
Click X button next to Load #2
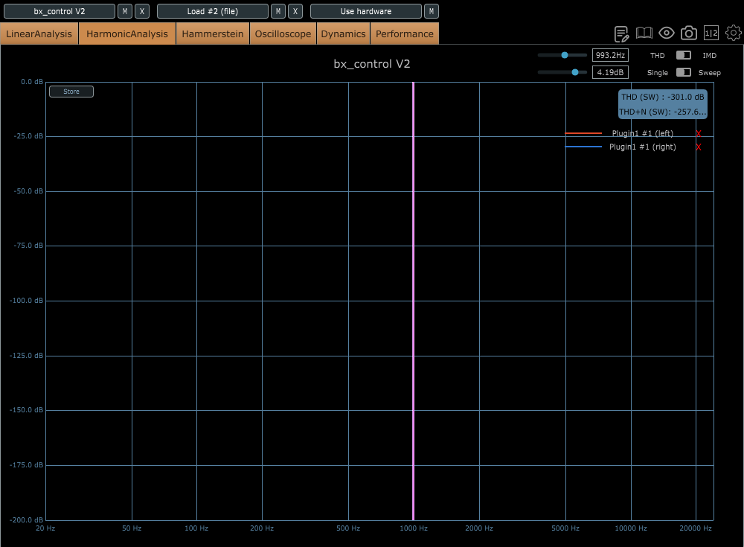295,11
